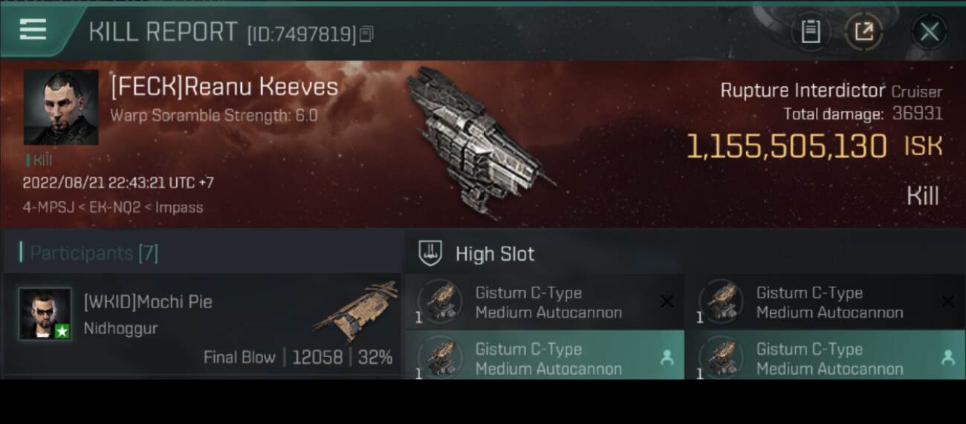The width and height of the screenshot is (966, 424).
Task: Click the person marker on the bottom-left autocannon
Action: [667, 358]
